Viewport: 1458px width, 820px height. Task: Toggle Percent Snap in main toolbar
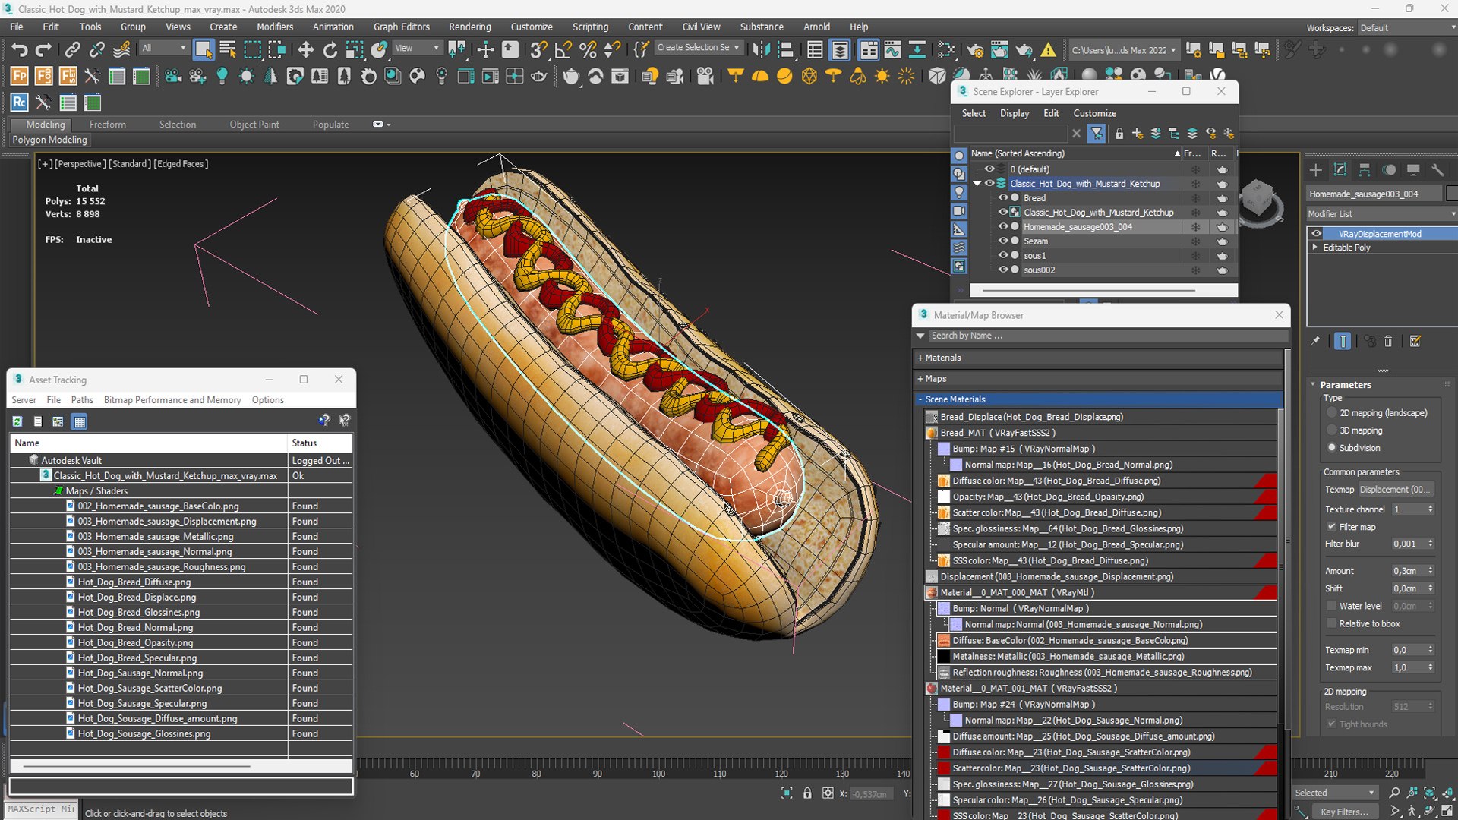pyautogui.click(x=588, y=50)
